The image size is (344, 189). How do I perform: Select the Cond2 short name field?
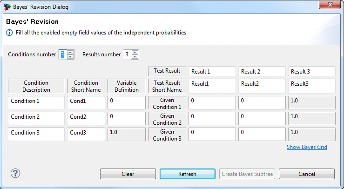tap(86, 118)
